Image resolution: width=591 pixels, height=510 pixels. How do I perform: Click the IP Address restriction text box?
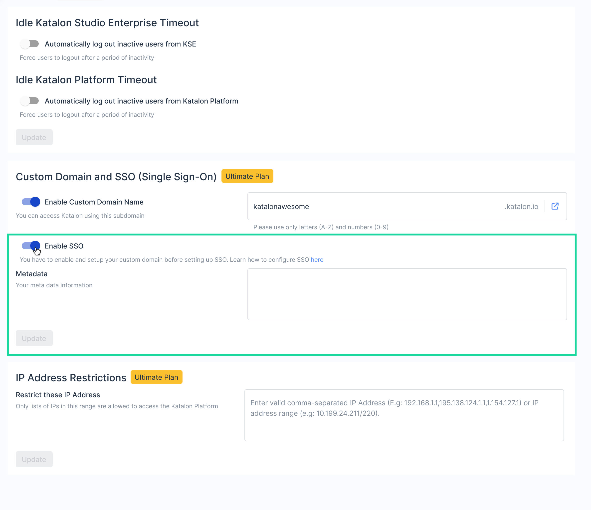(x=404, y=415)
